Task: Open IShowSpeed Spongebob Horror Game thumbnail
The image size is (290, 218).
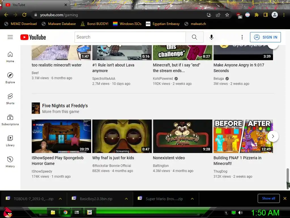Action: click(x=61, y=136)
